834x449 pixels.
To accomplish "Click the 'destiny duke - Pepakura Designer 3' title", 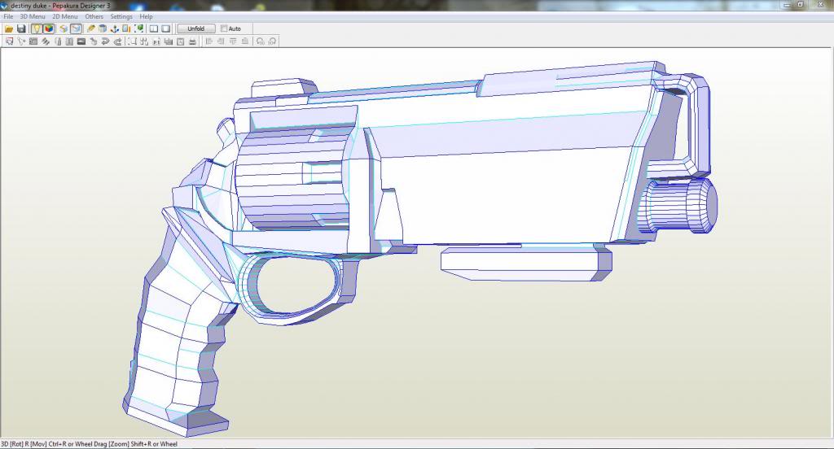I will pos(60,6).
